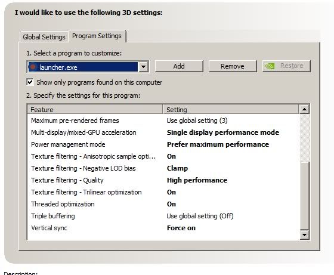The width and height of the screenshot is (334, 275).
Task: Switch to the Global Settings tab
Action: (44, 37)
